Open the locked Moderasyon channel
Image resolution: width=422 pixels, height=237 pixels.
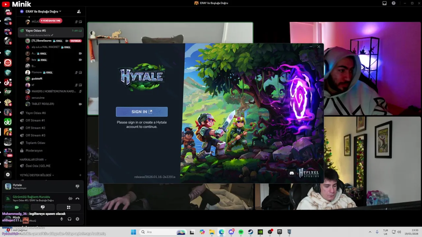(34, 150)
